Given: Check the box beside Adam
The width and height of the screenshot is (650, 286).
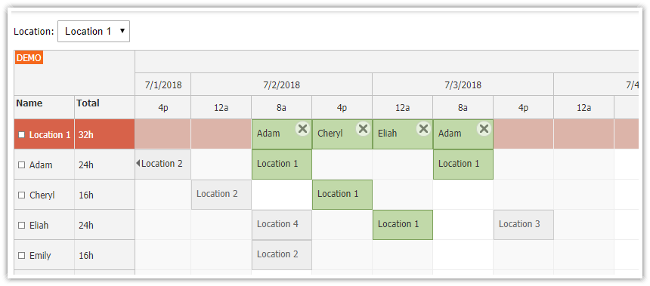Looking at the screenshot, I should (22, 165).
